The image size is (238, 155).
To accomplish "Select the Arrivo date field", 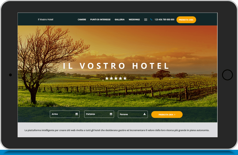I will (x=65, y=114).
